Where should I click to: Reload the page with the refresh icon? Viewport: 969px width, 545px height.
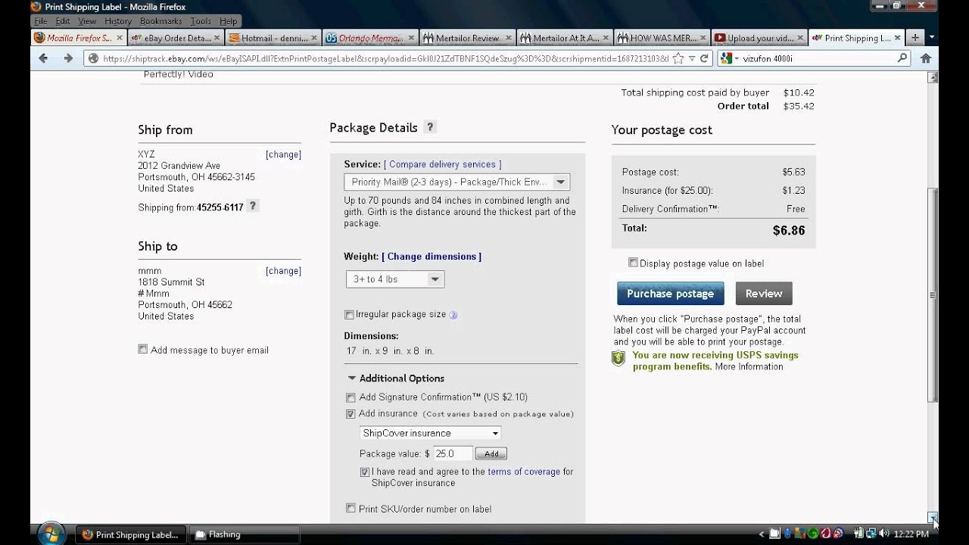click(704, 58)
